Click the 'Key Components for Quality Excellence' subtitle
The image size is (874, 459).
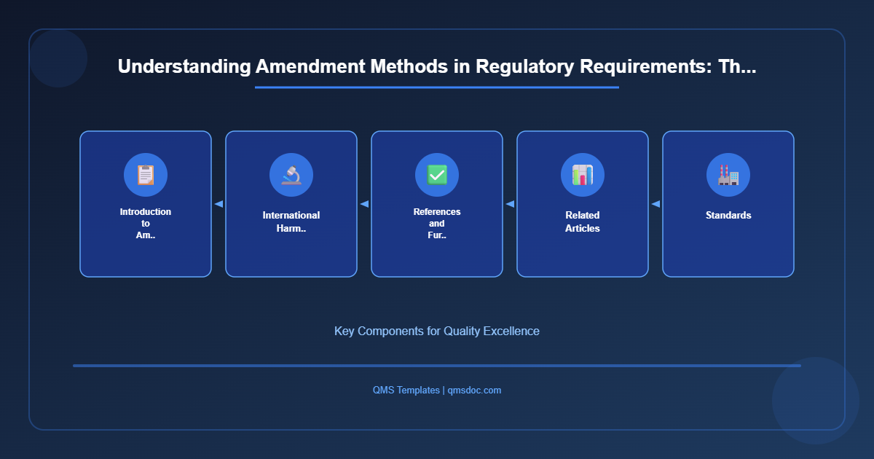(x=437, y=331)
